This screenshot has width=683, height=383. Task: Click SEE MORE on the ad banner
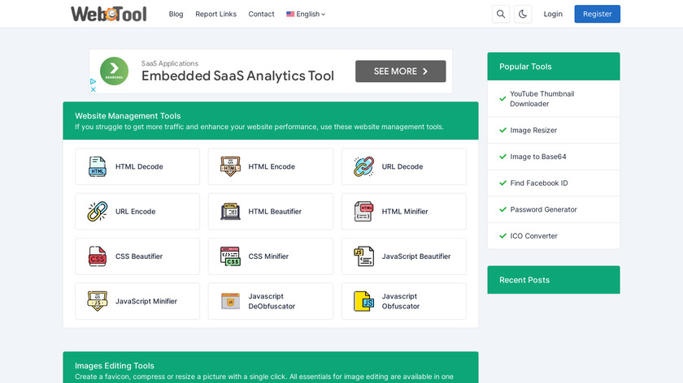tap(400, 71)
